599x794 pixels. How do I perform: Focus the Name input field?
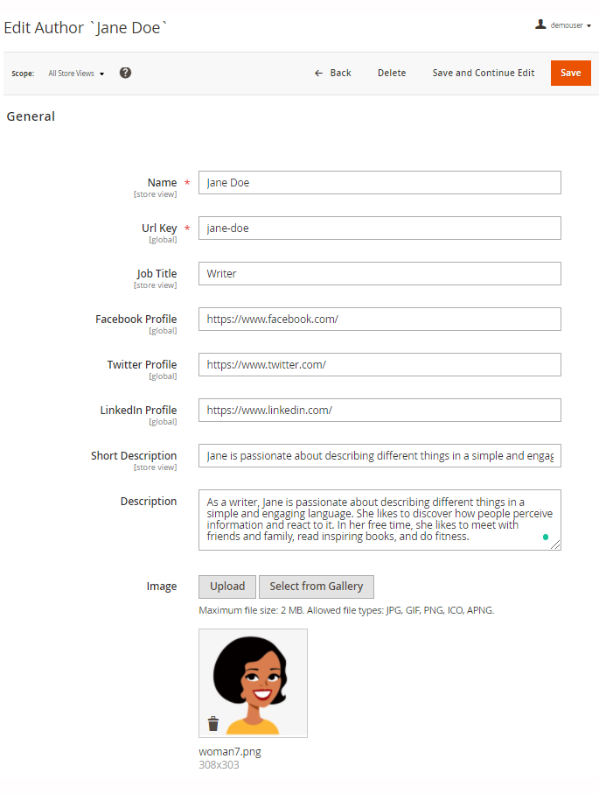point(380,182)
